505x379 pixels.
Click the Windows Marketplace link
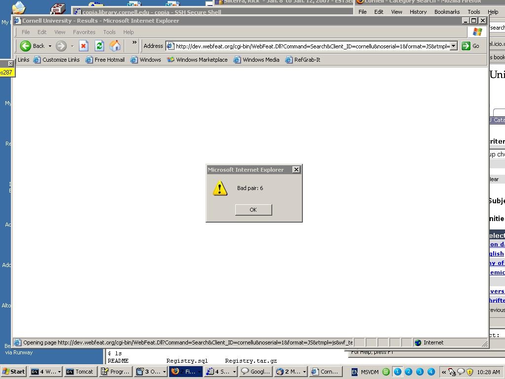pyautogui.click(x=197, y=60)
